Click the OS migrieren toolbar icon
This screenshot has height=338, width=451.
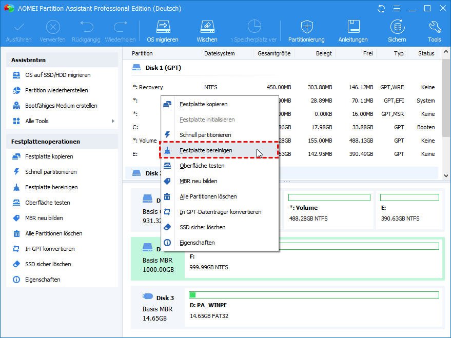coord(163,27)
